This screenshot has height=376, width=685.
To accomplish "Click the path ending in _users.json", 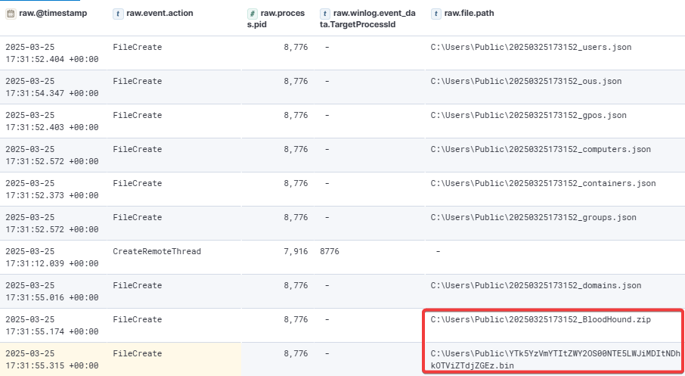I will click(x=531, y=47).
